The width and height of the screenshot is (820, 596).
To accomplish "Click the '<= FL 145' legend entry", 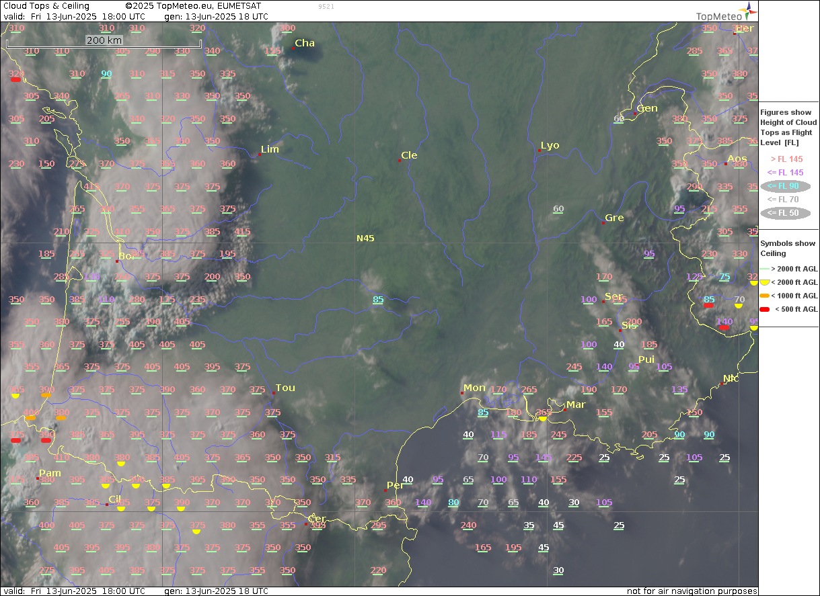I will (x=785, y=173).
